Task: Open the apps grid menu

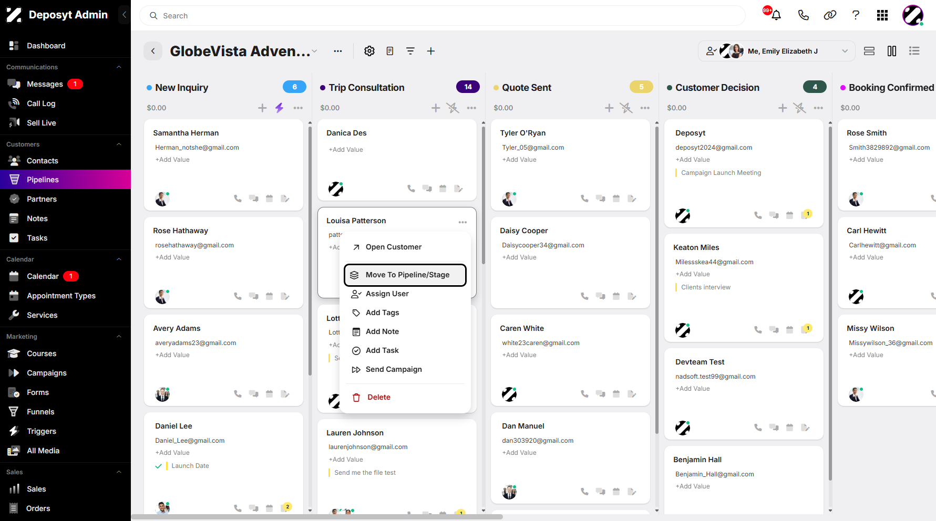Action: click(882, 15)
